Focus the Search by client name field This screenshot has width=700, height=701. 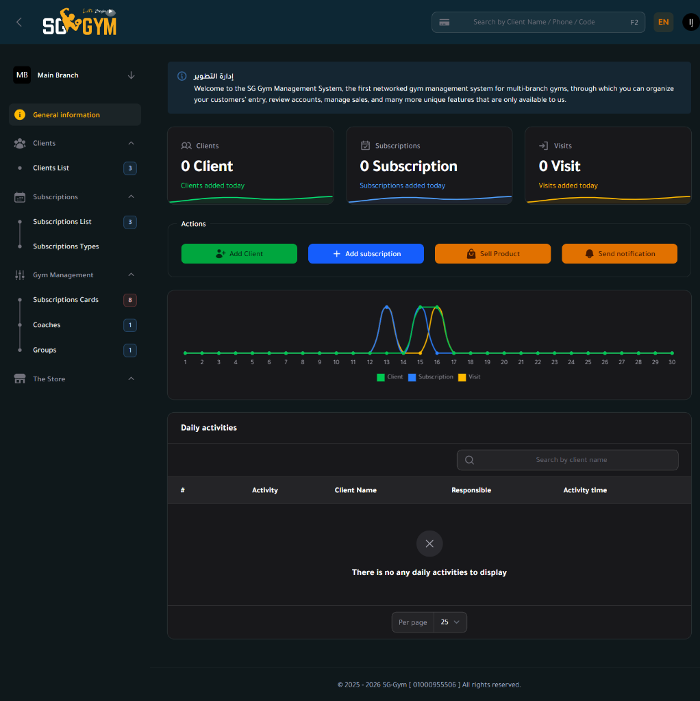(567, 460)
